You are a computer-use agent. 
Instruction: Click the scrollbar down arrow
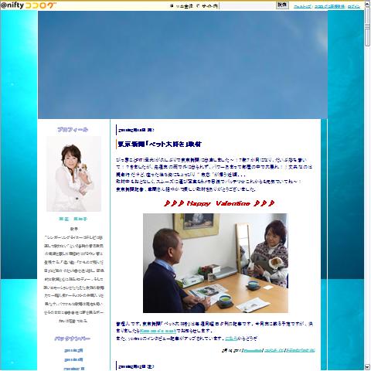click(x=367, y=367)
